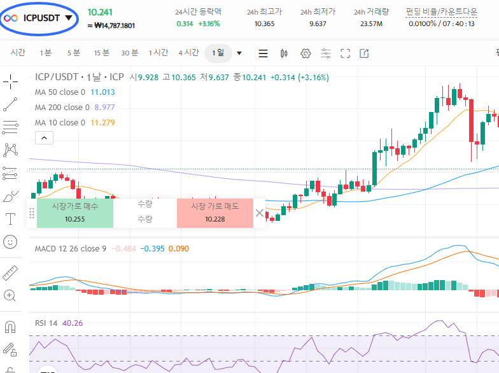The height and width of the screenshot is (373, 499).
Task: Select the crosshair cursor tool
Action: pos(10,81)
